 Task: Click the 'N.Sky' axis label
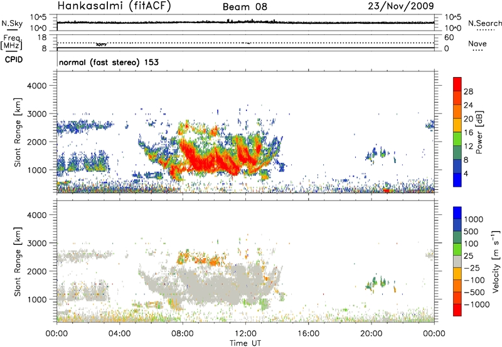pyautogui.click(x=12, y=23)
